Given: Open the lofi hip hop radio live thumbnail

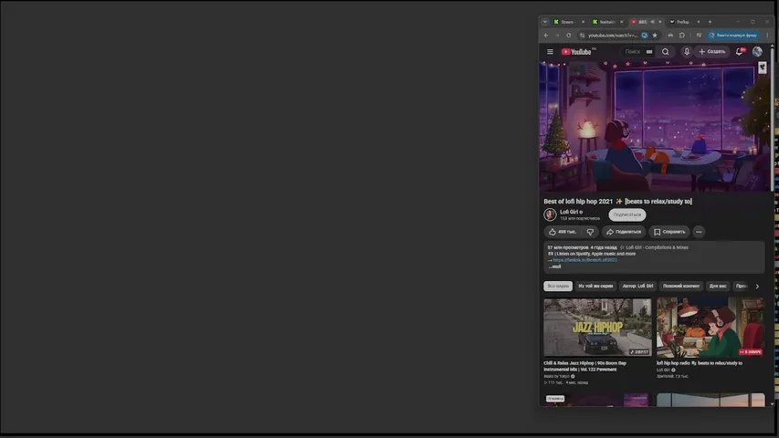Looking at the screenshot, I should 711,328.
